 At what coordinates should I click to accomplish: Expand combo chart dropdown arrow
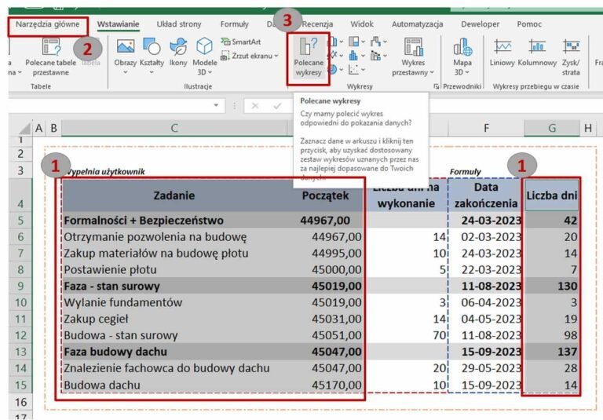point(385,57)
